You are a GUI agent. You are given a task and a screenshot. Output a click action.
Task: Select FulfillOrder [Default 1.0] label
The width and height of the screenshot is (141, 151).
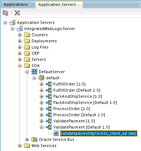pyautogui.click(x=77, y=90)
